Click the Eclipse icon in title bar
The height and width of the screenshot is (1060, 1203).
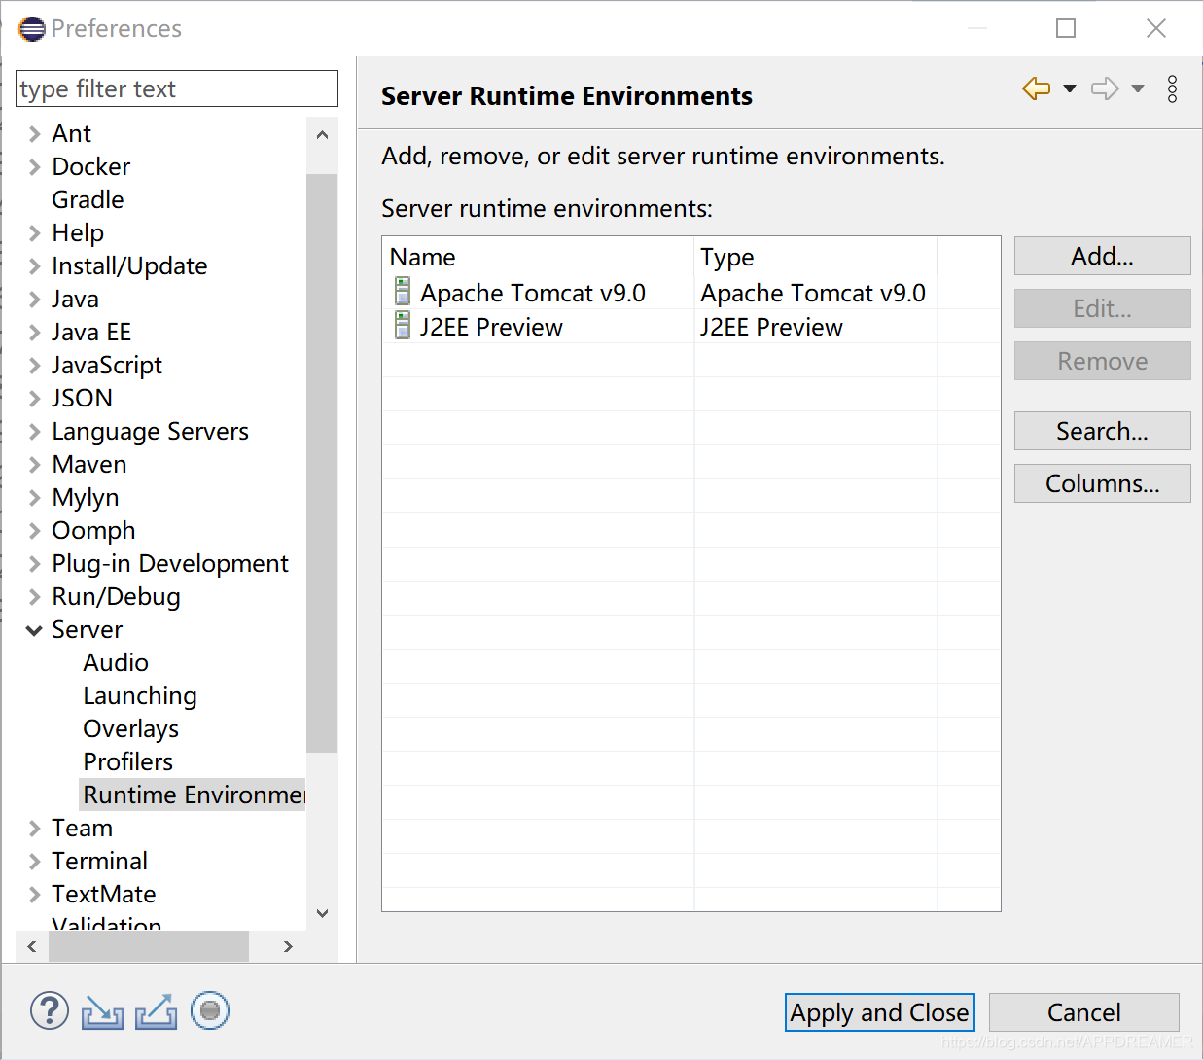coord(31,28)
